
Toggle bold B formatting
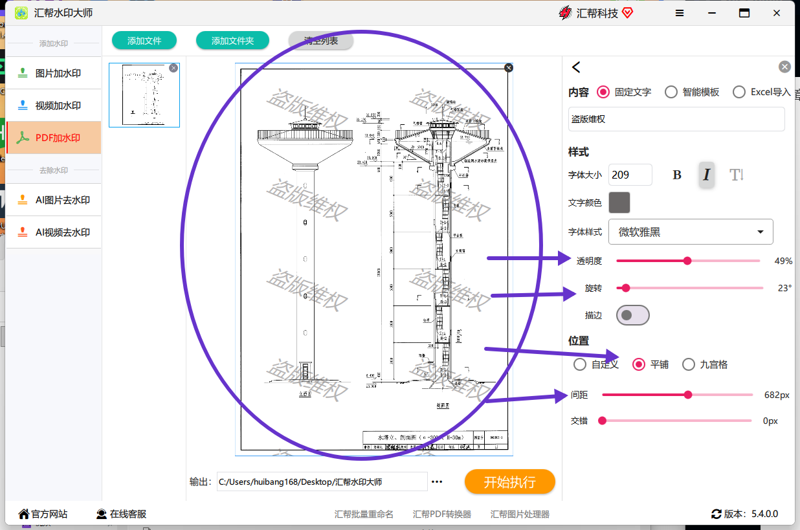click(x=677, y=175)
